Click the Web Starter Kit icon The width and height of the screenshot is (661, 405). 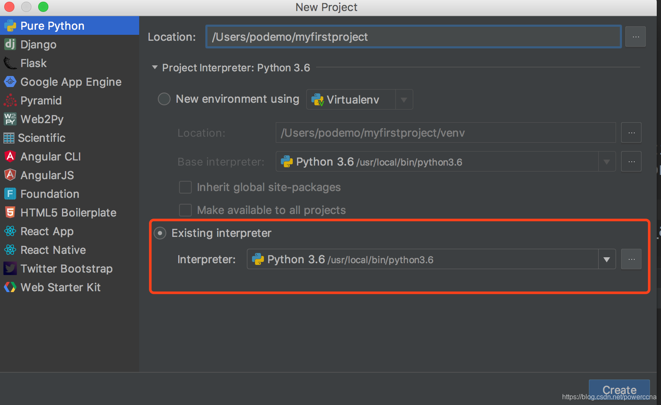click(10, 287)
